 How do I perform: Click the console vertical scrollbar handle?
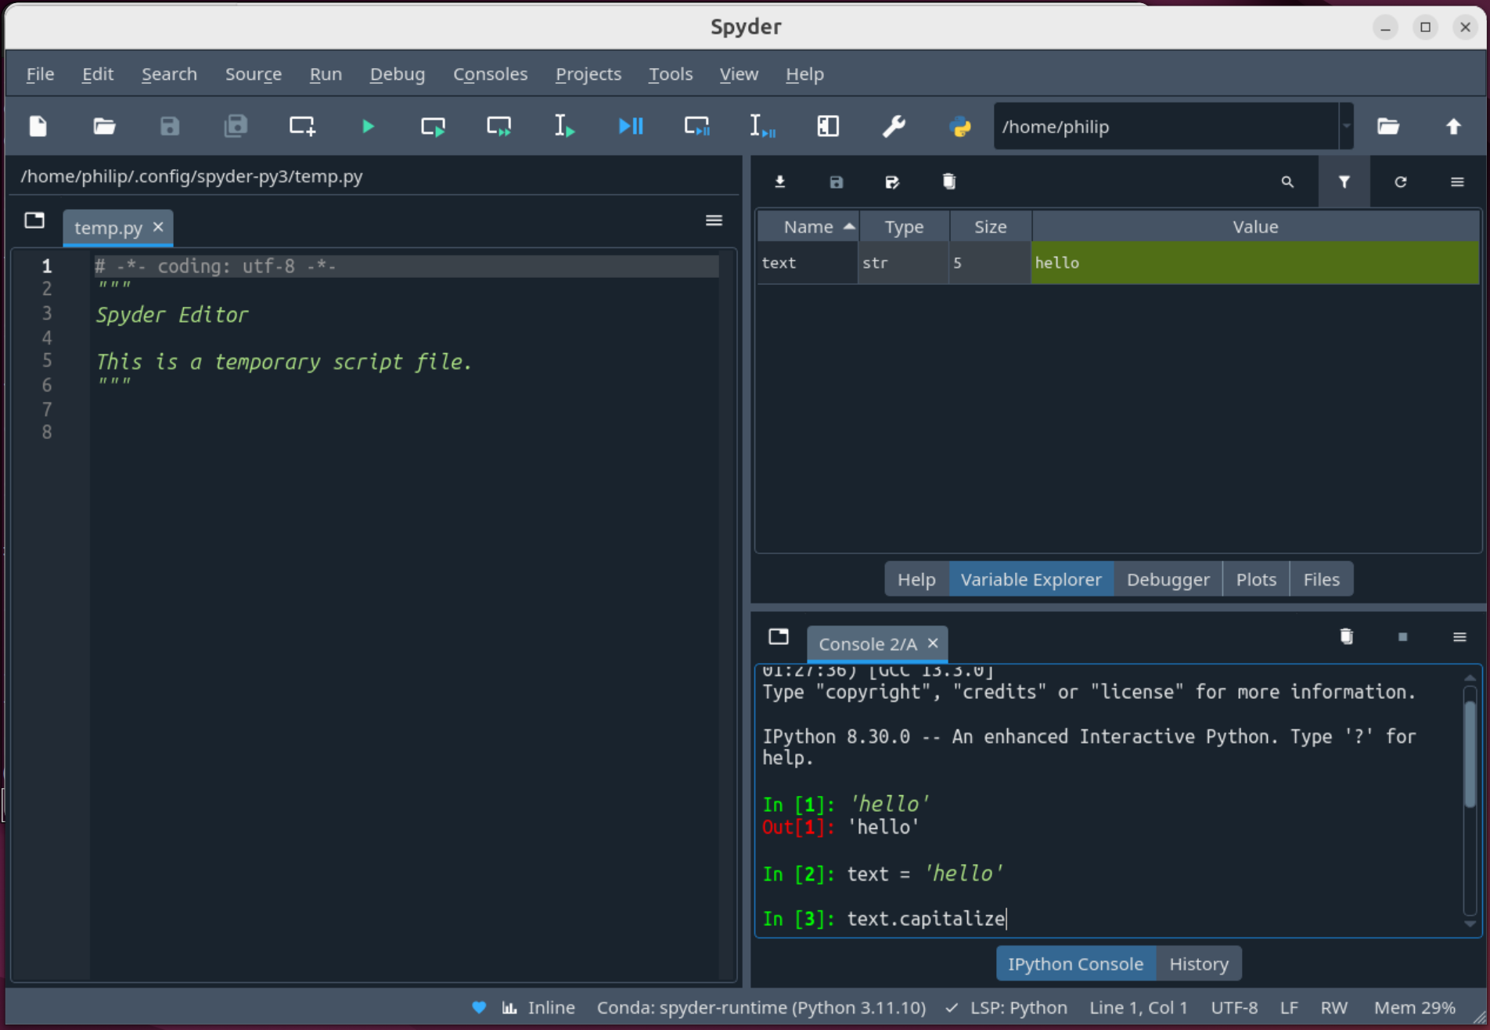[x=1470, y=754]
